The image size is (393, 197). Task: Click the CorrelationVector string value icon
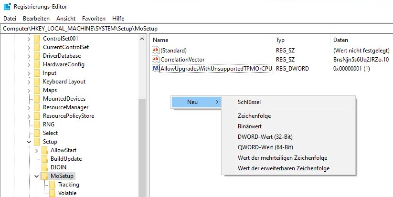point(156,60)
